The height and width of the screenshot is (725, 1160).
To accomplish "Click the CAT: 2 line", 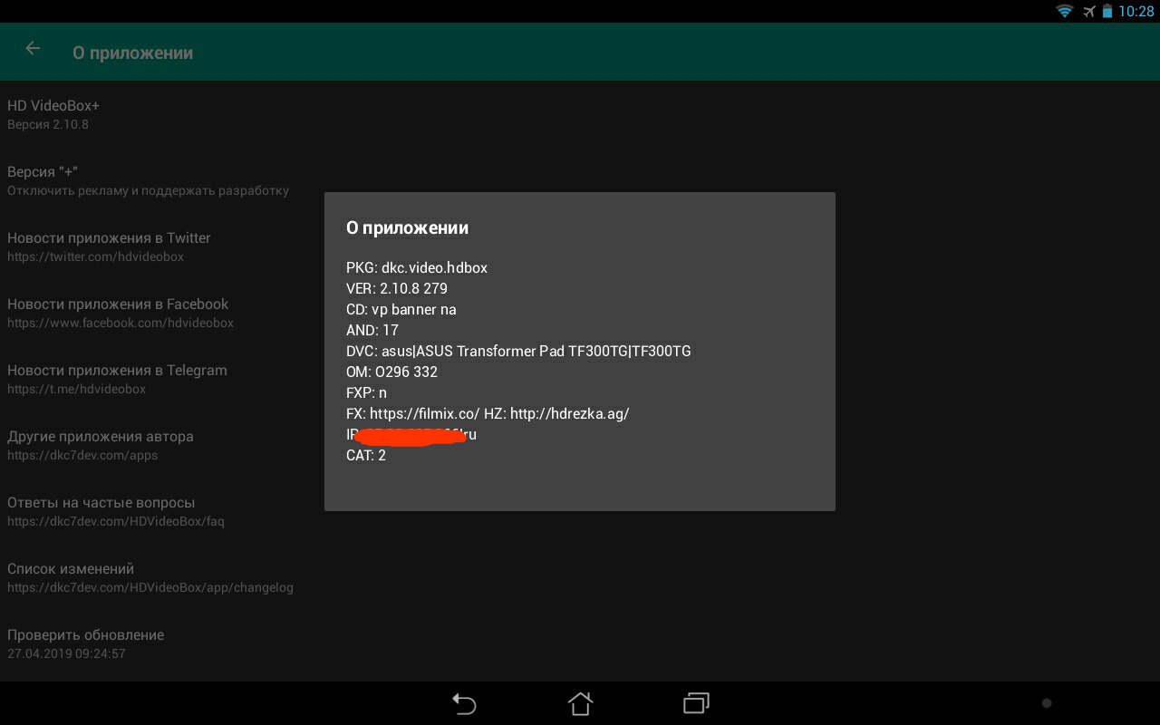I will [366, 455].
